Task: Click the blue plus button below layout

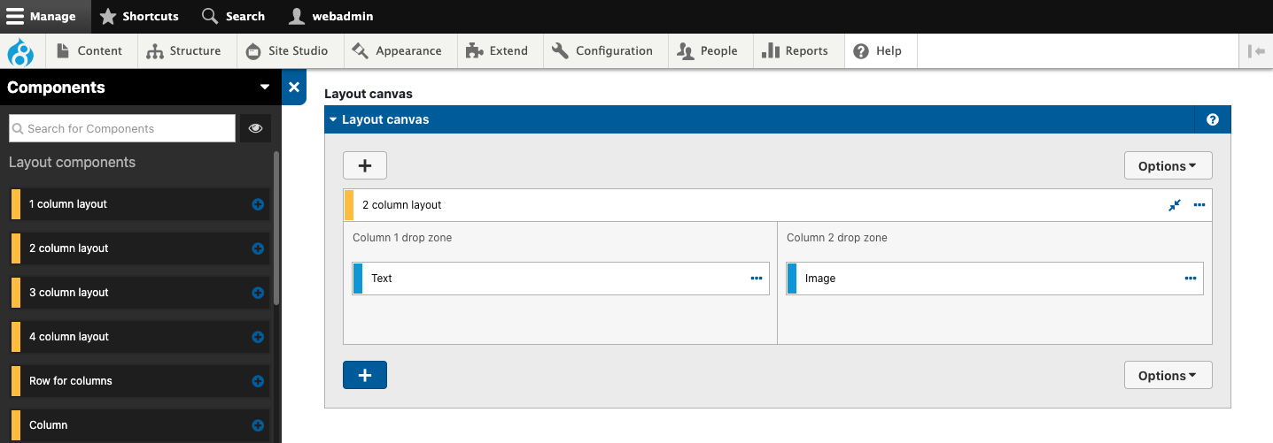Action: click(x=365, y=375)
